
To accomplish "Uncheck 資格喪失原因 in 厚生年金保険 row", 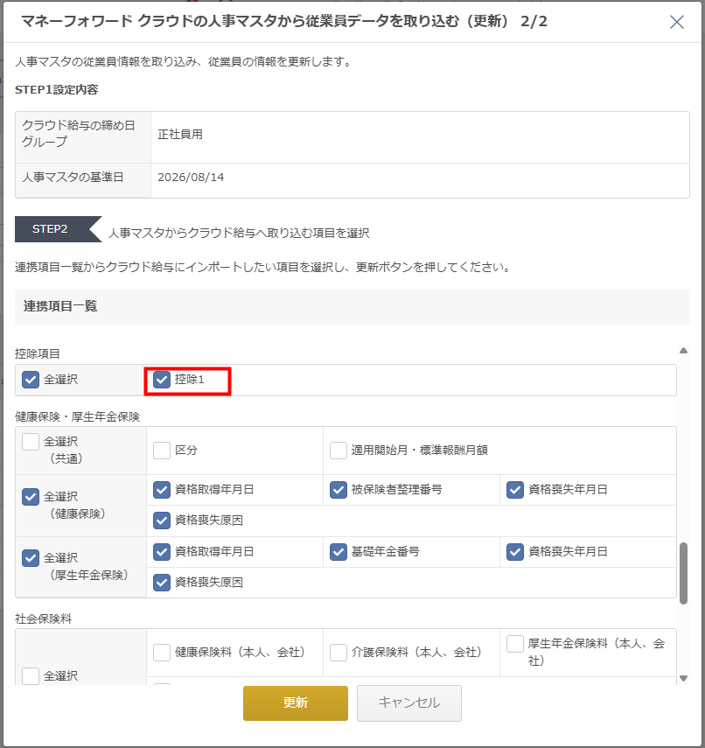I will (x=162, y=583).
